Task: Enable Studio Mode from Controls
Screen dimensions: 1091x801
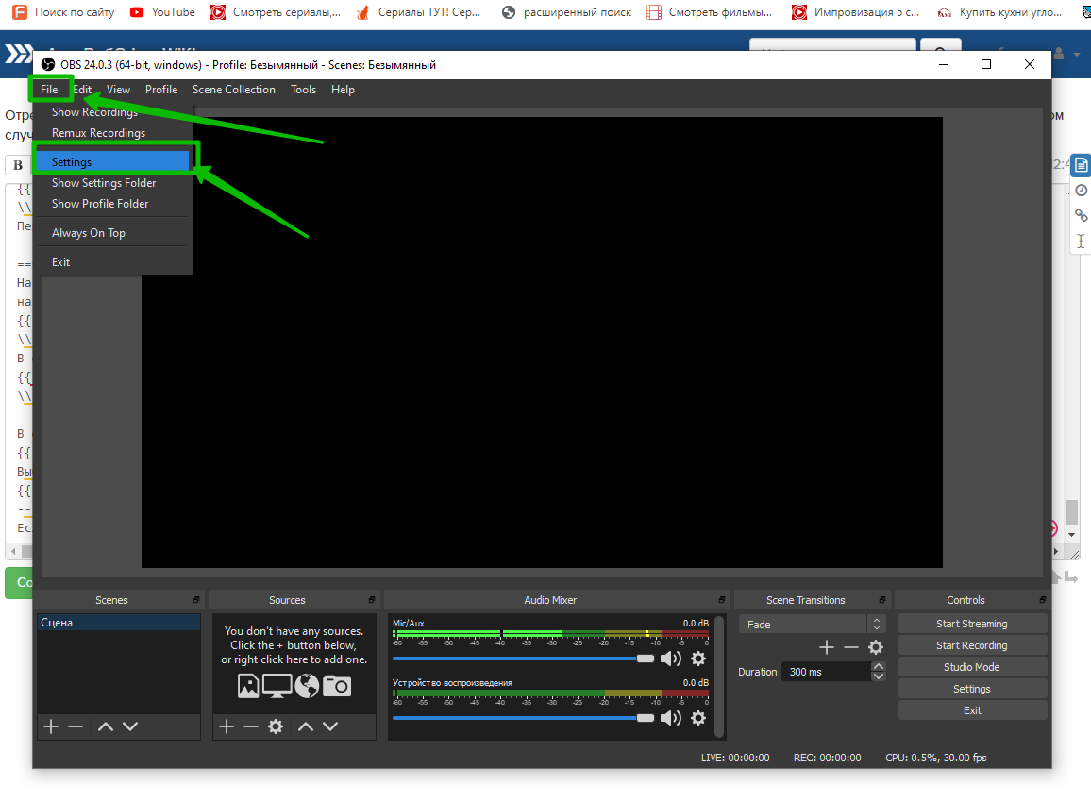Action: [971, 667]
